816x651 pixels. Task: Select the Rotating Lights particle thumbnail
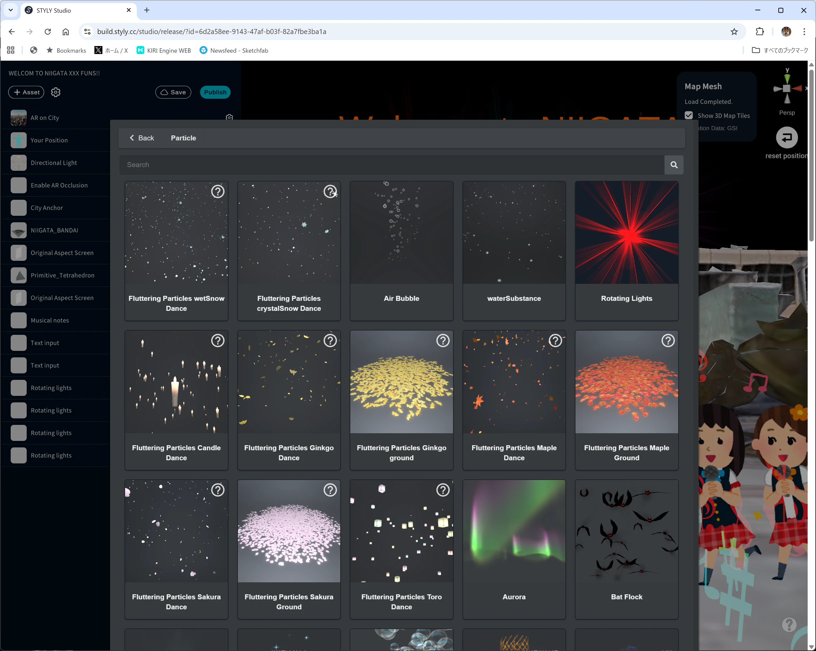coord(627,233)
